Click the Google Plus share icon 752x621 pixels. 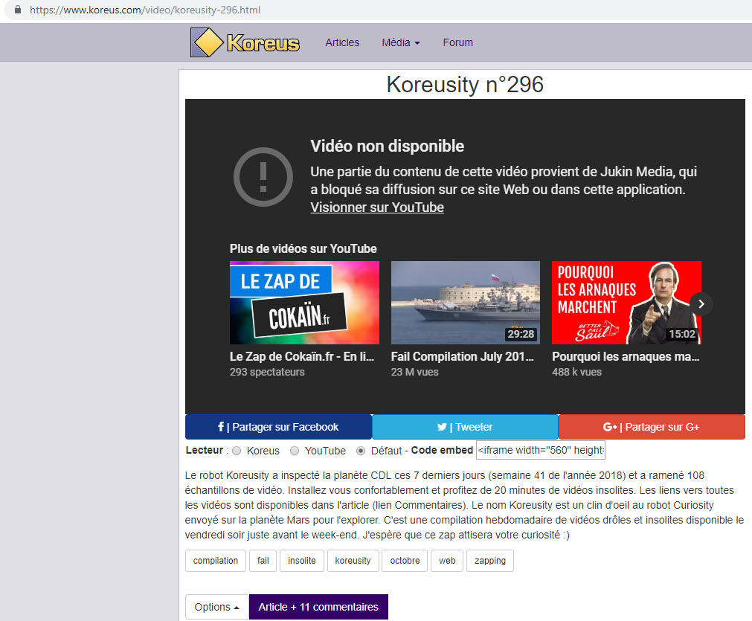pyautogui.click(x=610, y=427)
